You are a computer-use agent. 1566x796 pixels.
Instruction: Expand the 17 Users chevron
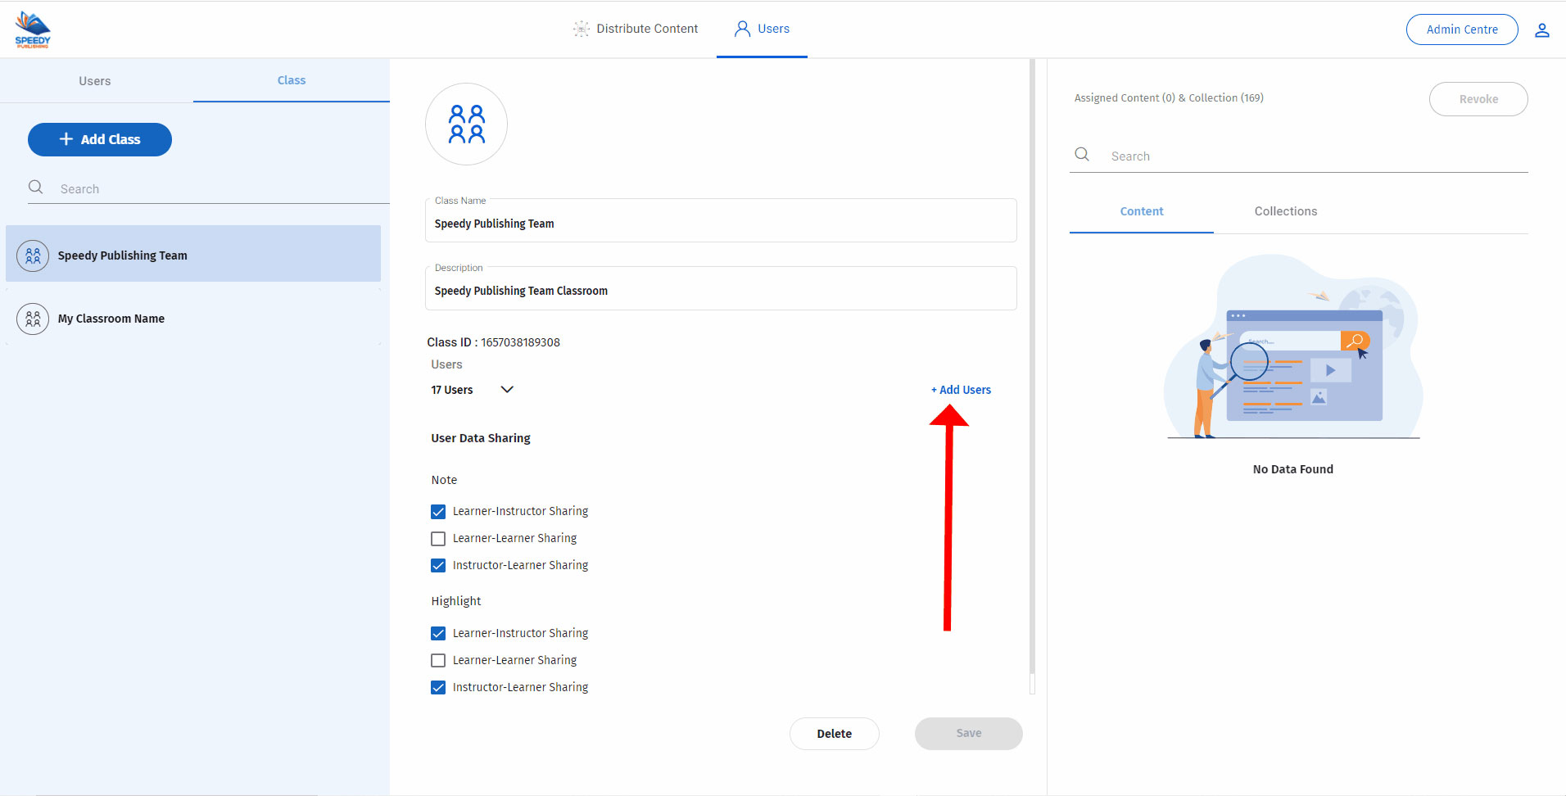coord(507,390)
